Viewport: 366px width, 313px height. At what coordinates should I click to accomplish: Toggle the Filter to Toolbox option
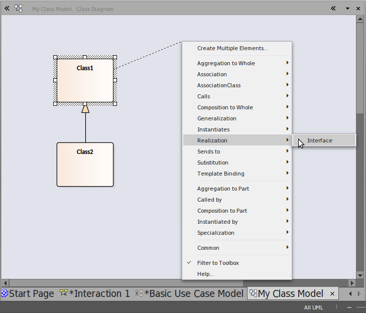(218, 263)
